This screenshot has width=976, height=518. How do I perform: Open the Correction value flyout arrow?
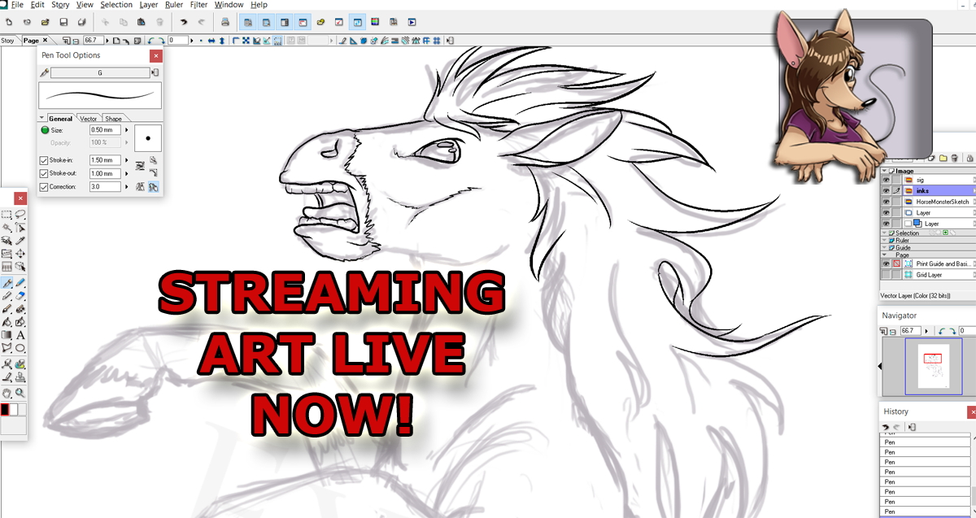pyautogui.click(x=126, y=187)
